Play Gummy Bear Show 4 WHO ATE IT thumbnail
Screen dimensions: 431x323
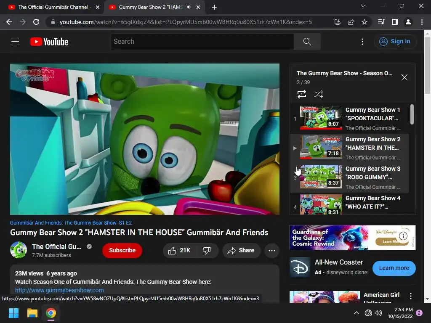[321, 204]
